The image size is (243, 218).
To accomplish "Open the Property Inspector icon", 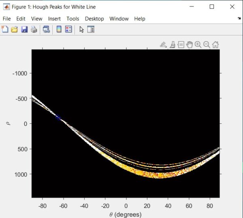I will pyautogui.click(x=91, y=29).
